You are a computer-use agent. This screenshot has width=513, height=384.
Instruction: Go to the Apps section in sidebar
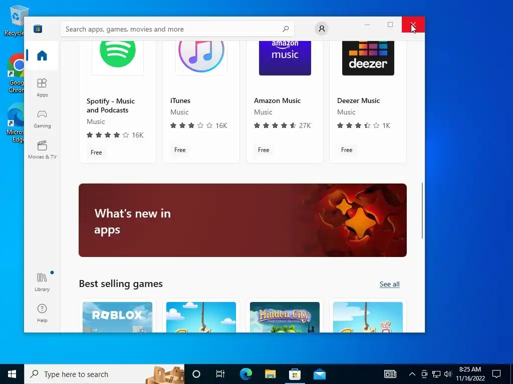tap(42, 87)
